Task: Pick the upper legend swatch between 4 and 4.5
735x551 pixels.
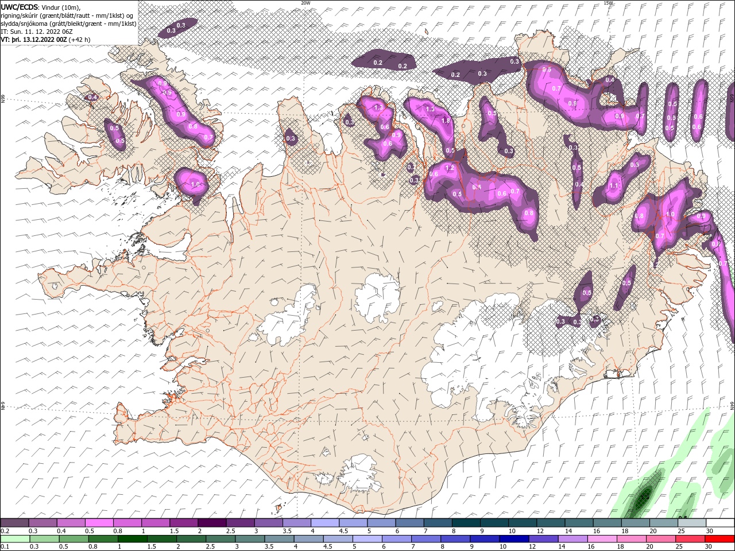Action: pyautogui.click(x=325, y=523)
